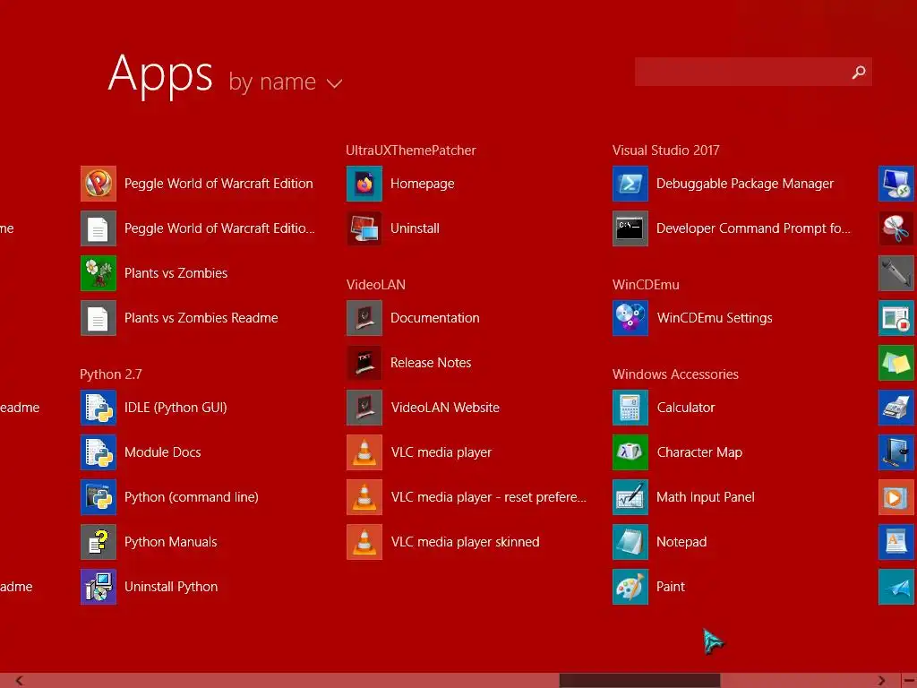Click the 'Character Map' label
Screen dimensions: 917x688
tap(699, 452)
